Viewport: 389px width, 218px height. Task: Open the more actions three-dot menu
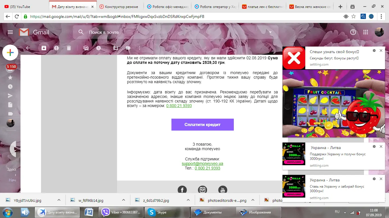[x=139, y=48]
